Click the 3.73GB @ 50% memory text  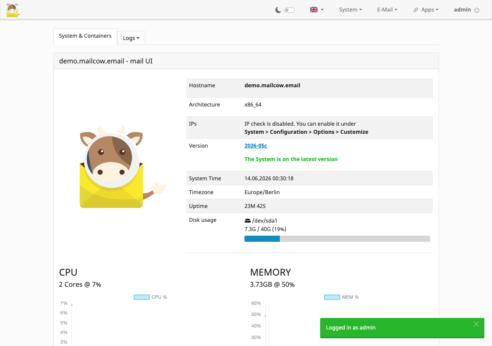pos(272,284)
